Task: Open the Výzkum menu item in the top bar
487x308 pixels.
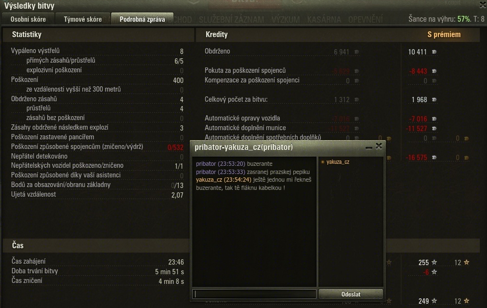Action: click(x=286, y=20)
